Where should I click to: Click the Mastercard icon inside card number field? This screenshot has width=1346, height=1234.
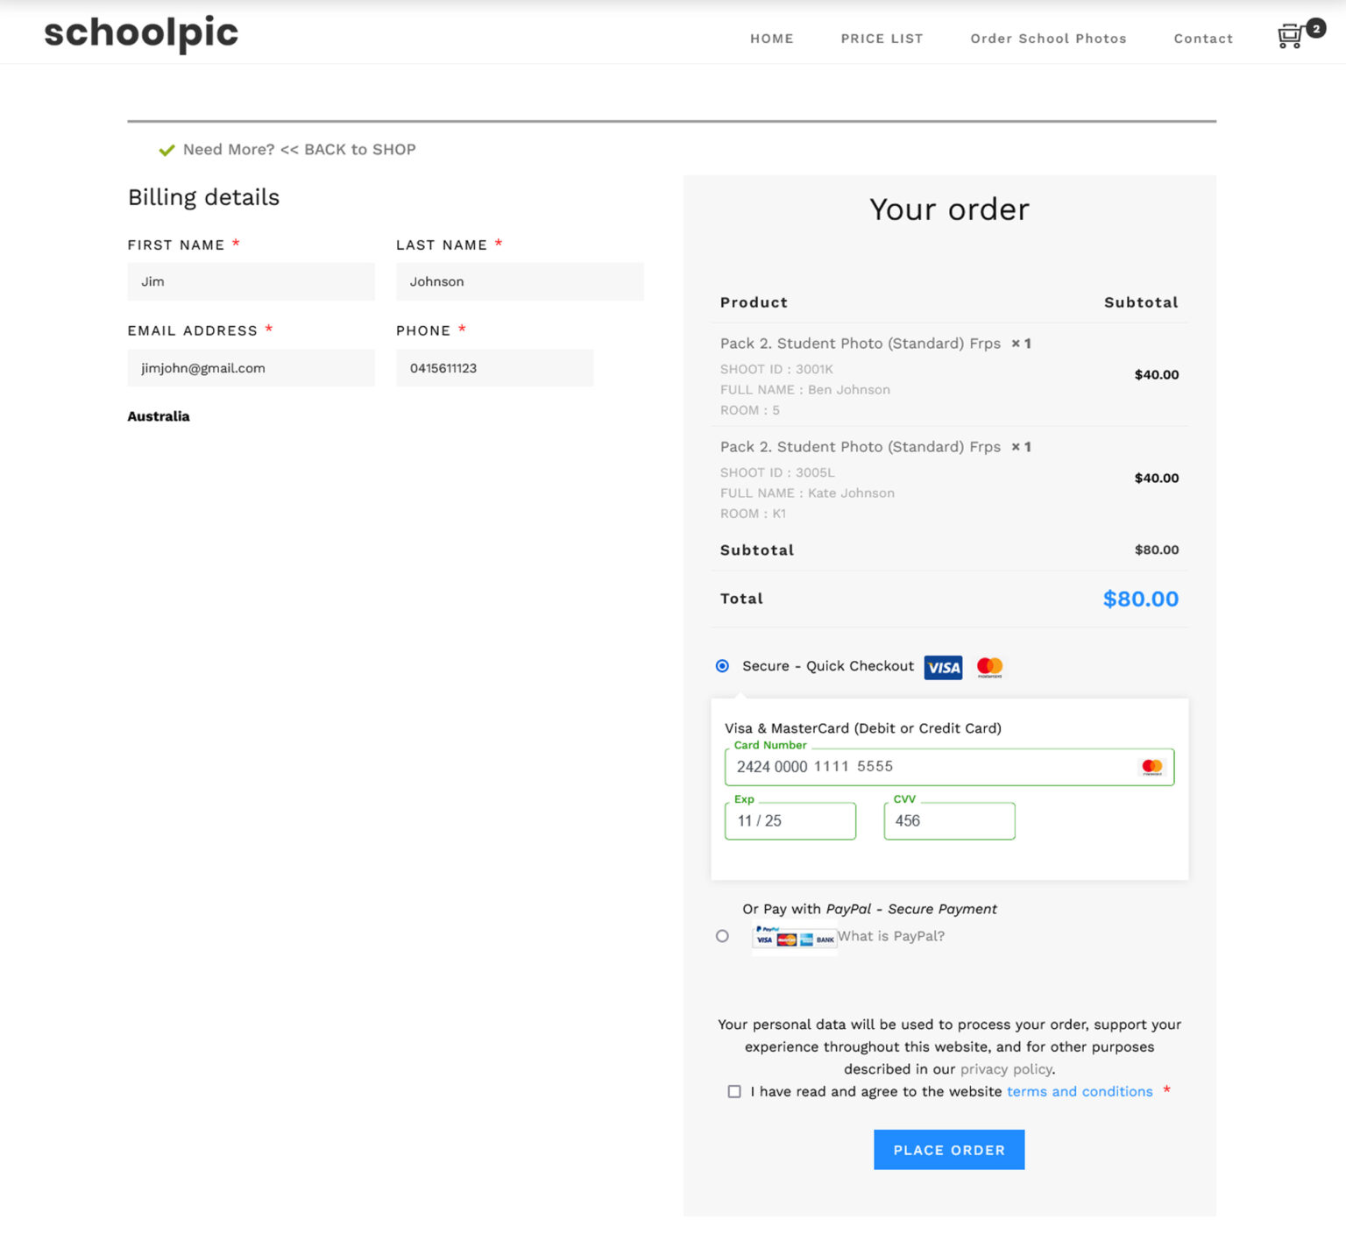tap(1151, 767)
